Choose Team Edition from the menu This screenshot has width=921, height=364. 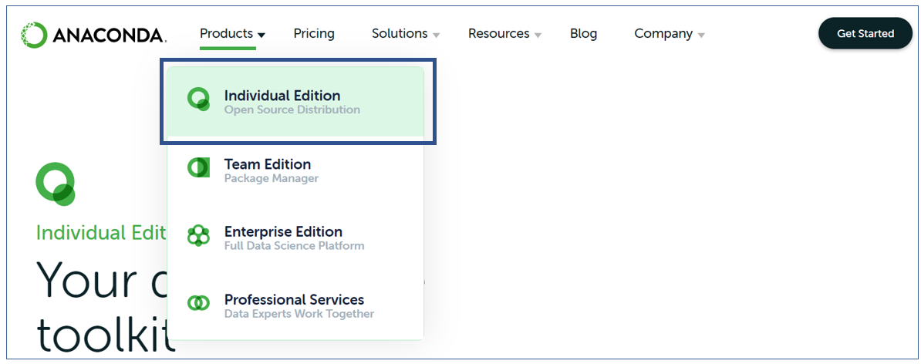click(x=295, y=170)
